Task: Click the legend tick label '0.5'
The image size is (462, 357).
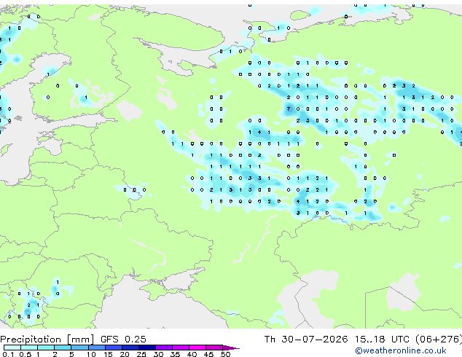Action: point(25,354)
